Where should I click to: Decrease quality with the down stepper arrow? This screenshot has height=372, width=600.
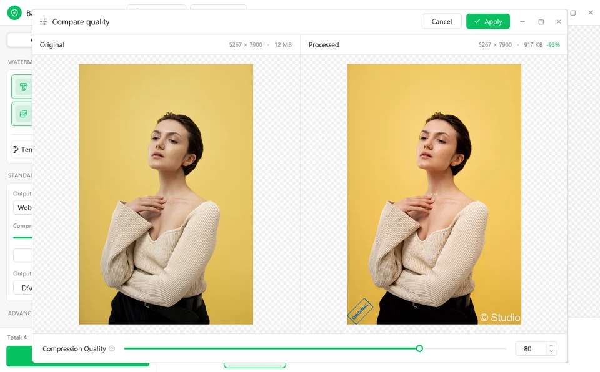(x=551, y=351)
